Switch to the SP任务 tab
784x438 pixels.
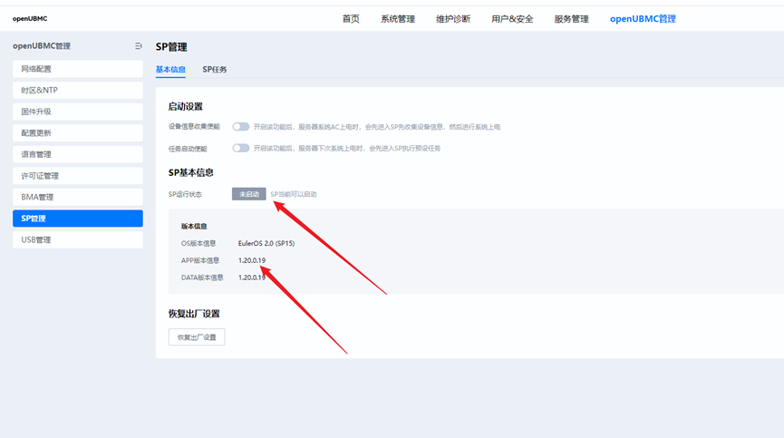[x=215, y=69]
